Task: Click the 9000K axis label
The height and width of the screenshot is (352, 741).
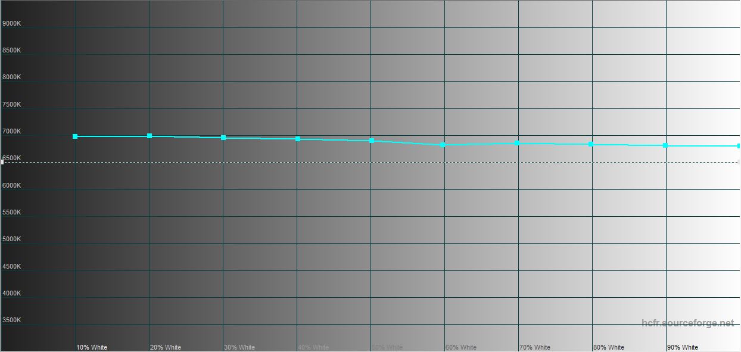Action: coord(12,23)
